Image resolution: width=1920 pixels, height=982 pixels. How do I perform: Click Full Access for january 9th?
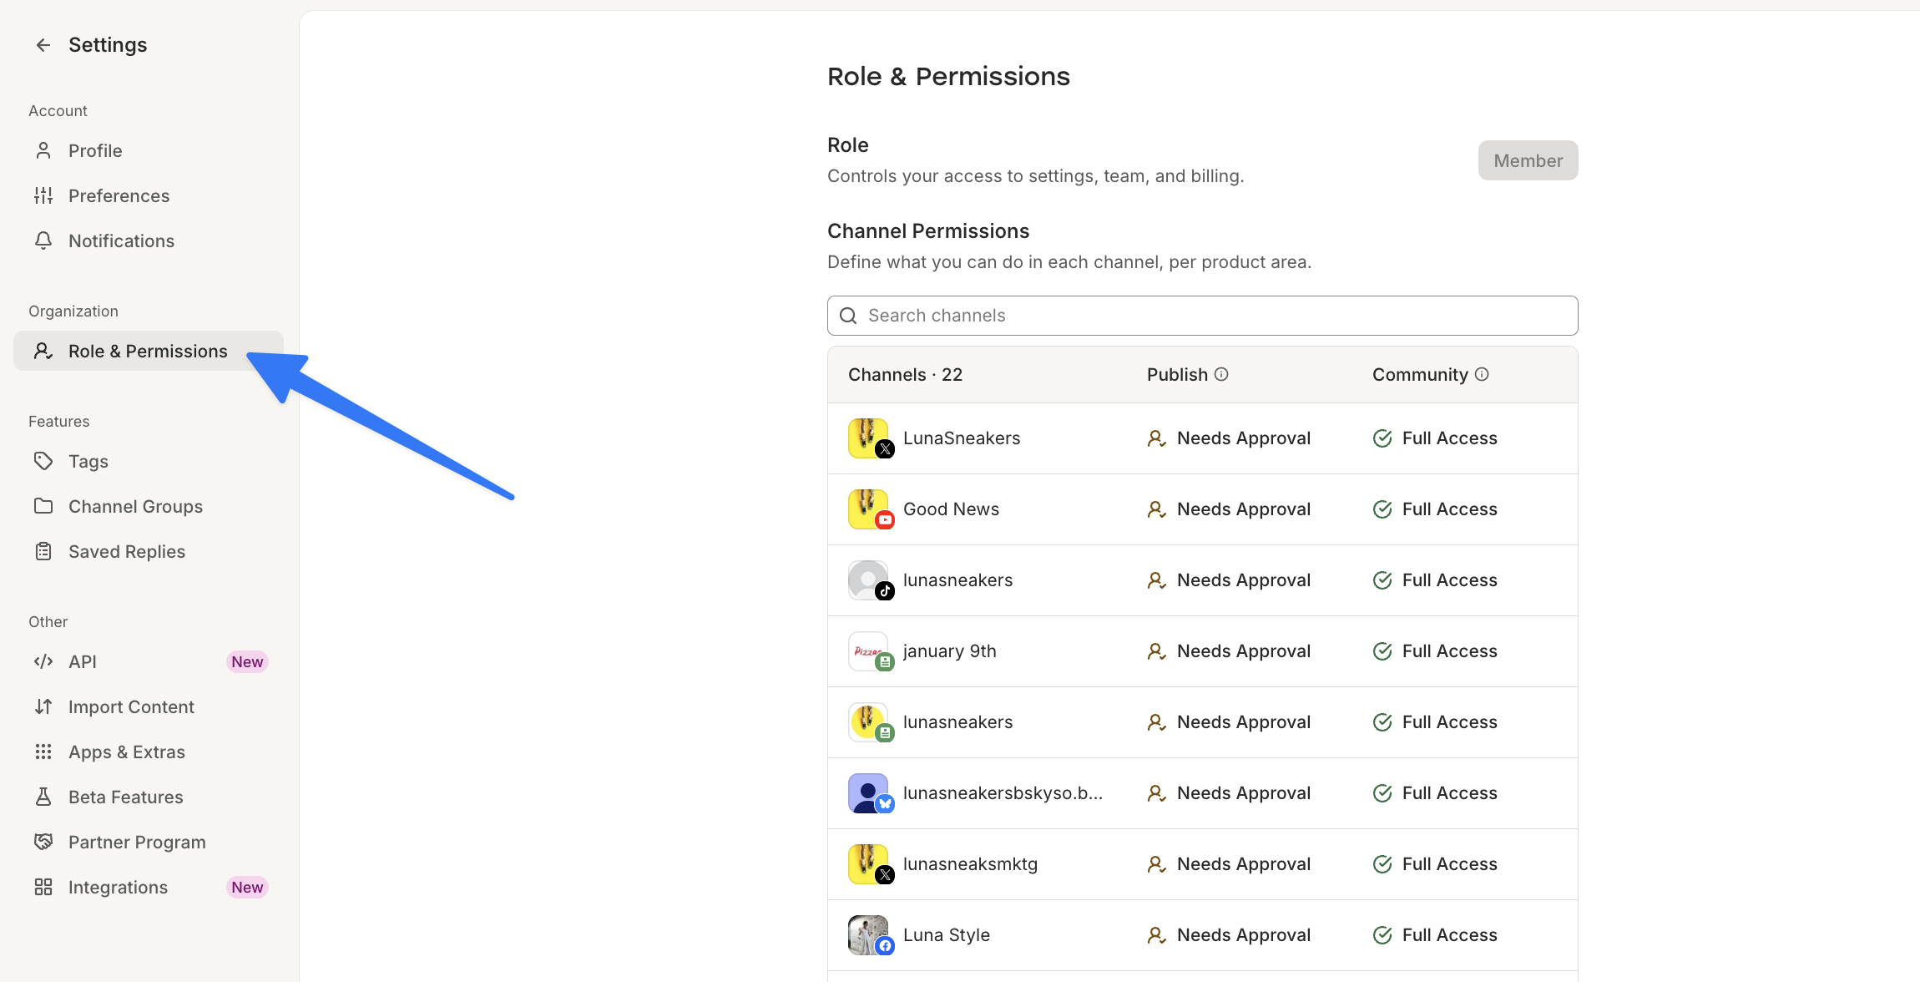pyautogui.click(x=1435, y=651)
